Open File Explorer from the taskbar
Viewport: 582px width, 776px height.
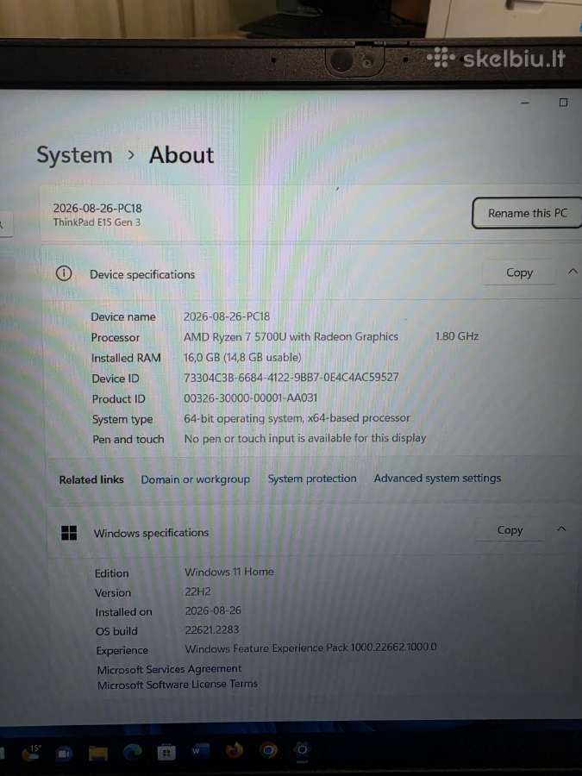(98, 753)
